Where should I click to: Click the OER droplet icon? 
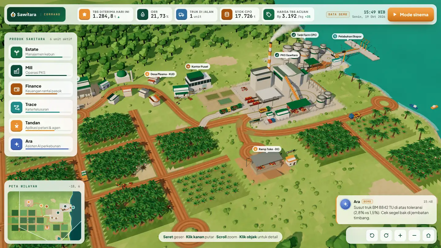(143, 14)
